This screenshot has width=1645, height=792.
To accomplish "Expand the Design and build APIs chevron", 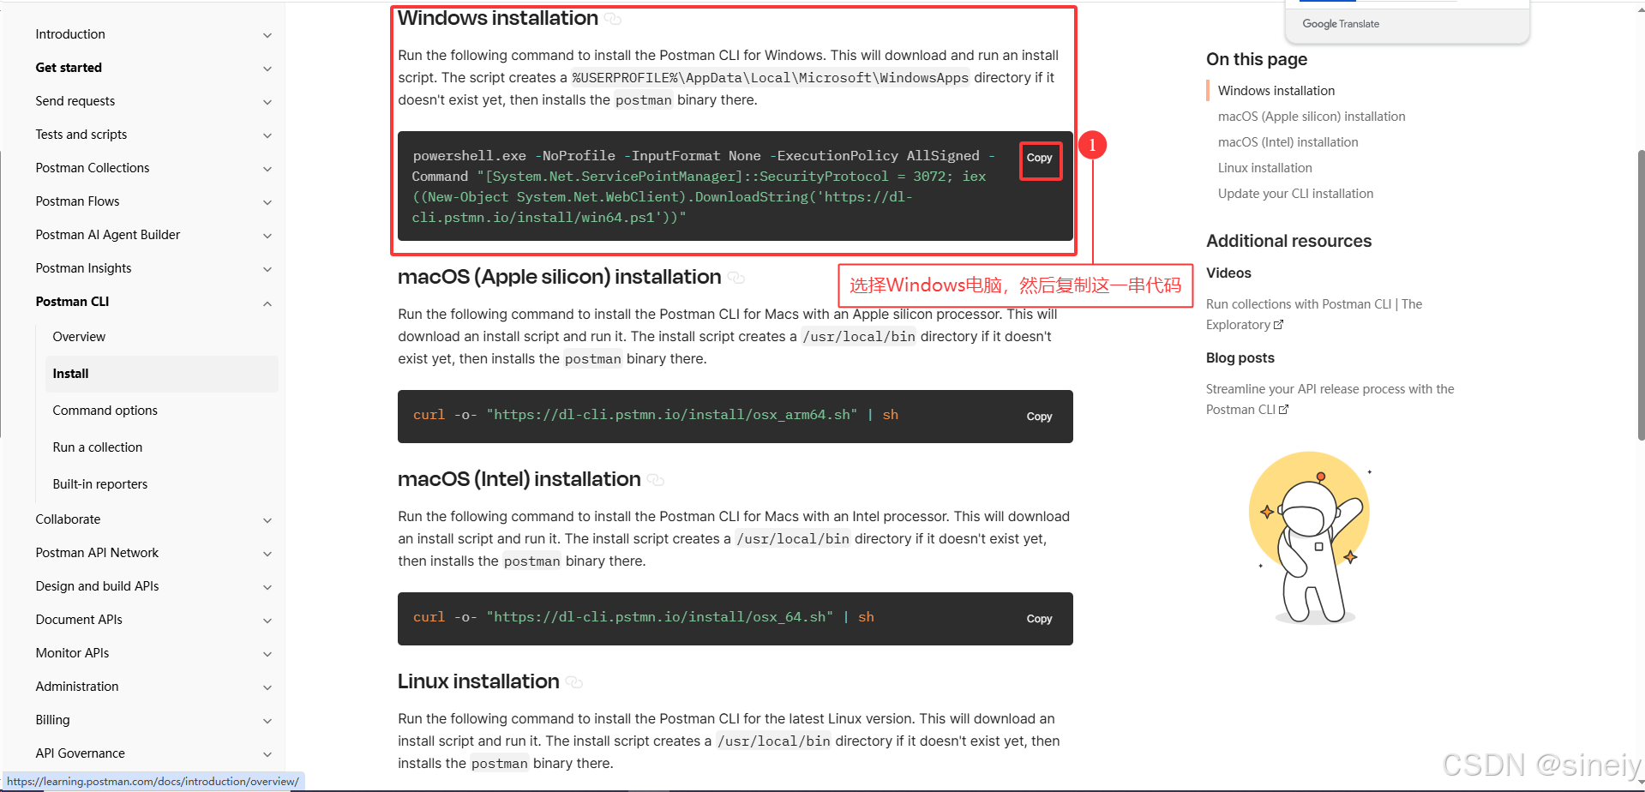I will click(x=267, y=587).
